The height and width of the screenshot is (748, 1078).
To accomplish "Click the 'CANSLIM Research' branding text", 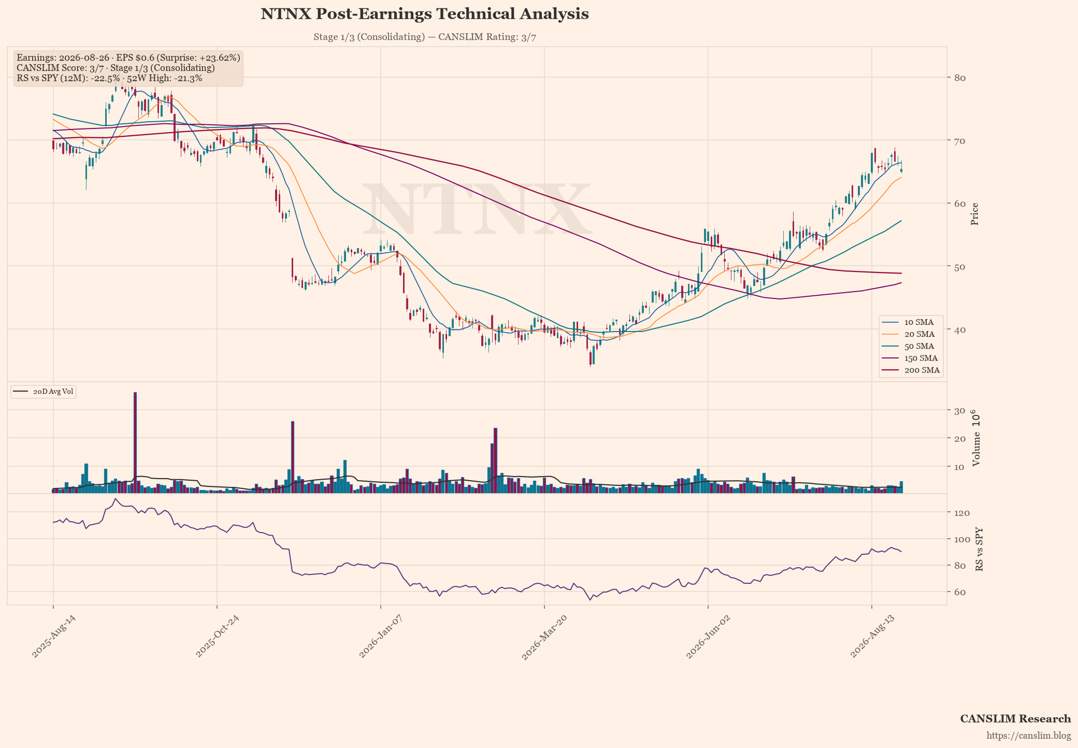I will (x=1015, y=718).
